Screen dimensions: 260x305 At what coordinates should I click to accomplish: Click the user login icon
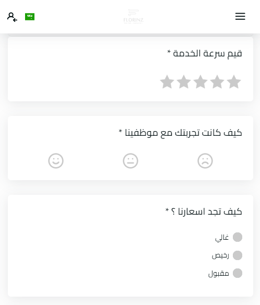click(12, 17)
